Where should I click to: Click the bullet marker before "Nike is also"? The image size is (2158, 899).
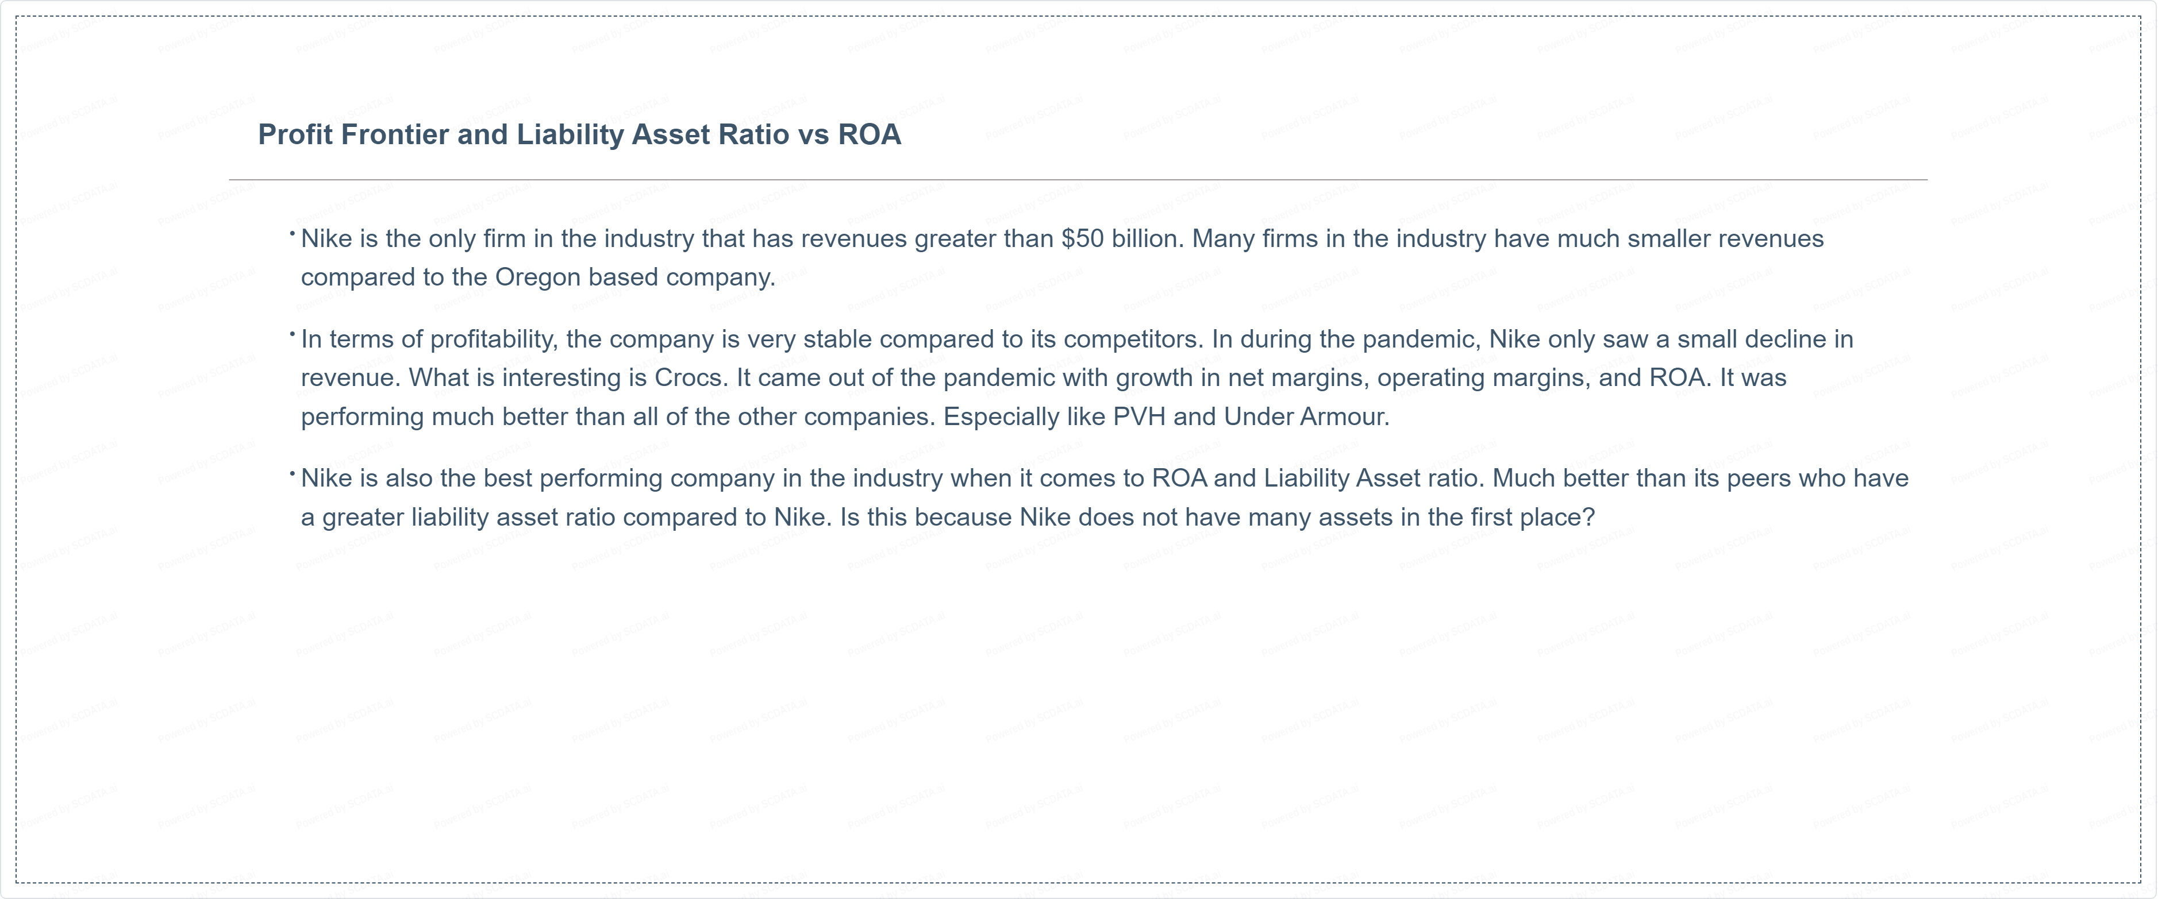[x=293, y=474]
